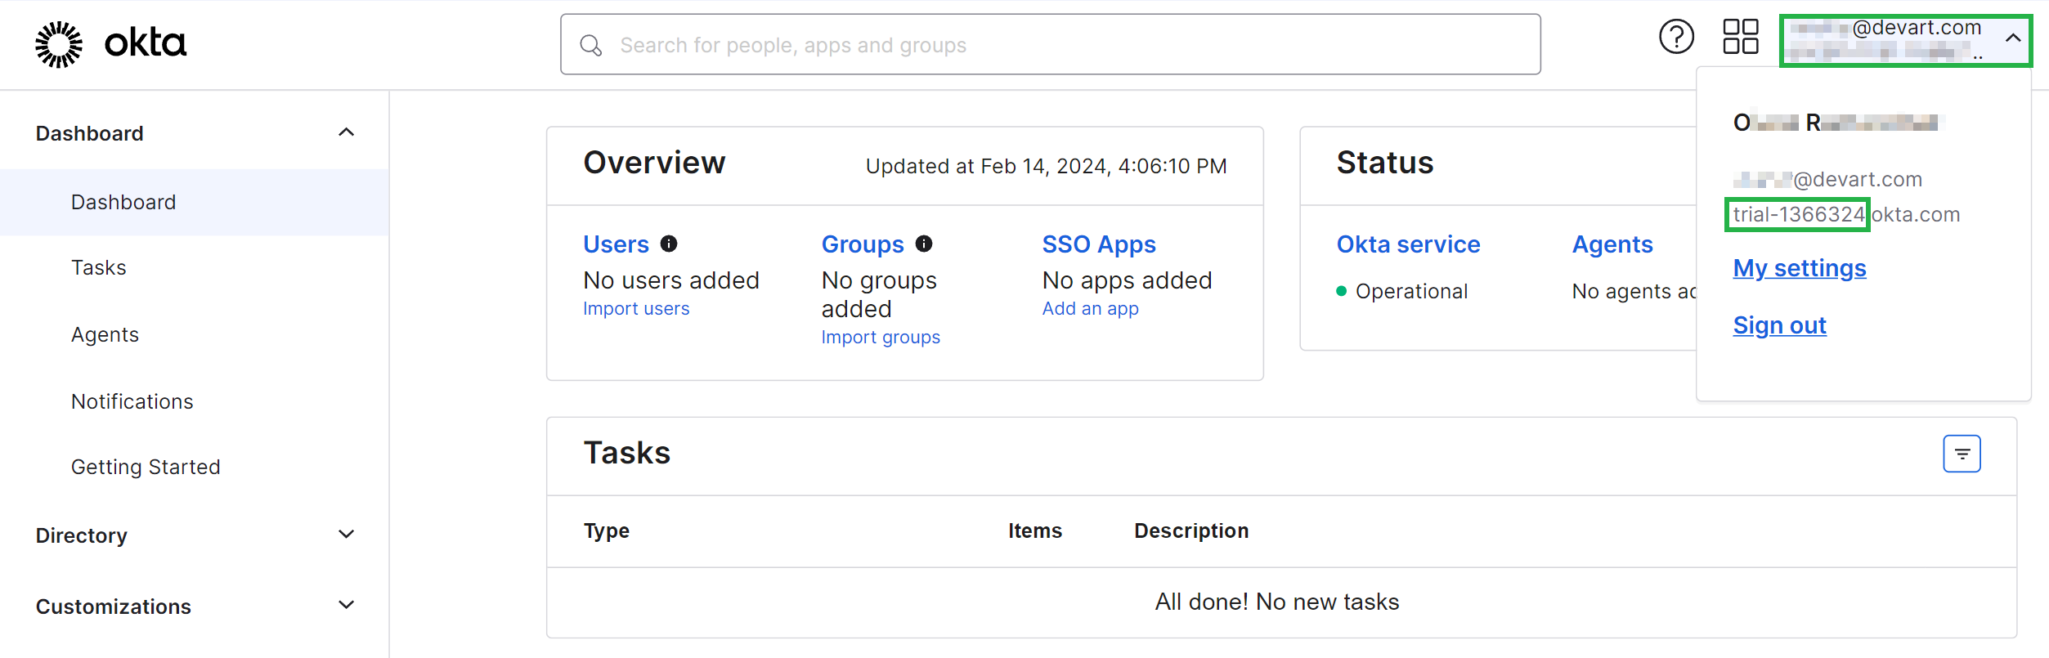The image size is (2049, 658).
Task: Click the search magnifier icon
Action: (x=590, y=45)
